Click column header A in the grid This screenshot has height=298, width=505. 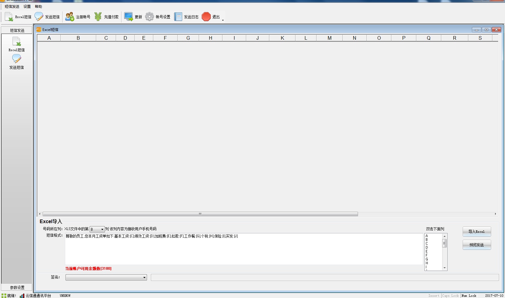[x=49, y=38]
